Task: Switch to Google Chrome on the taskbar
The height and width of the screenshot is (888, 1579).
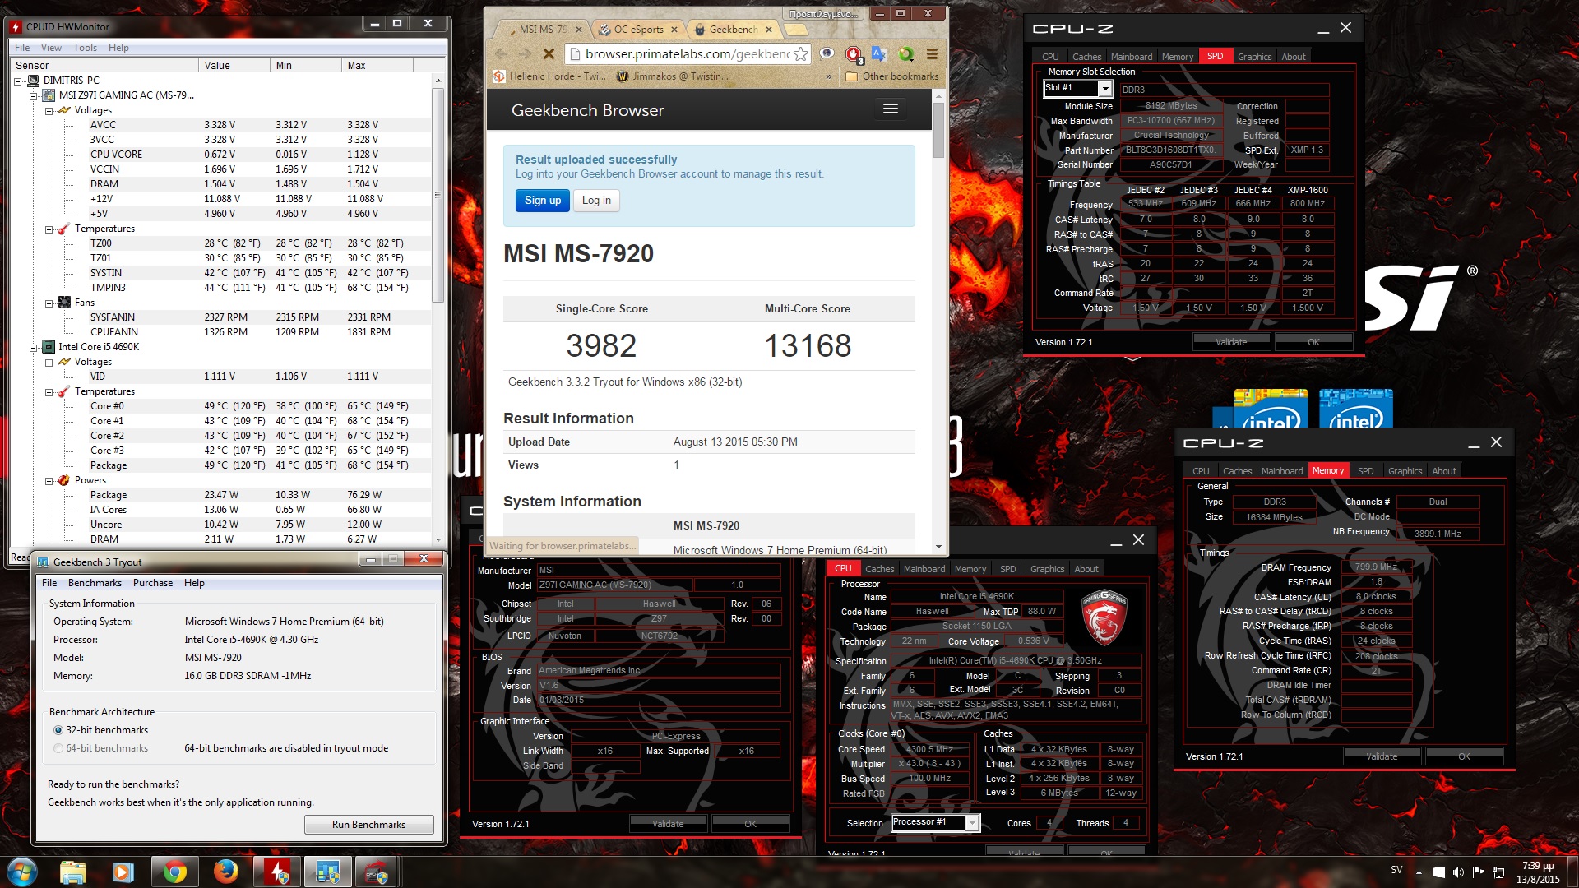Action: [x=174, y=872]
